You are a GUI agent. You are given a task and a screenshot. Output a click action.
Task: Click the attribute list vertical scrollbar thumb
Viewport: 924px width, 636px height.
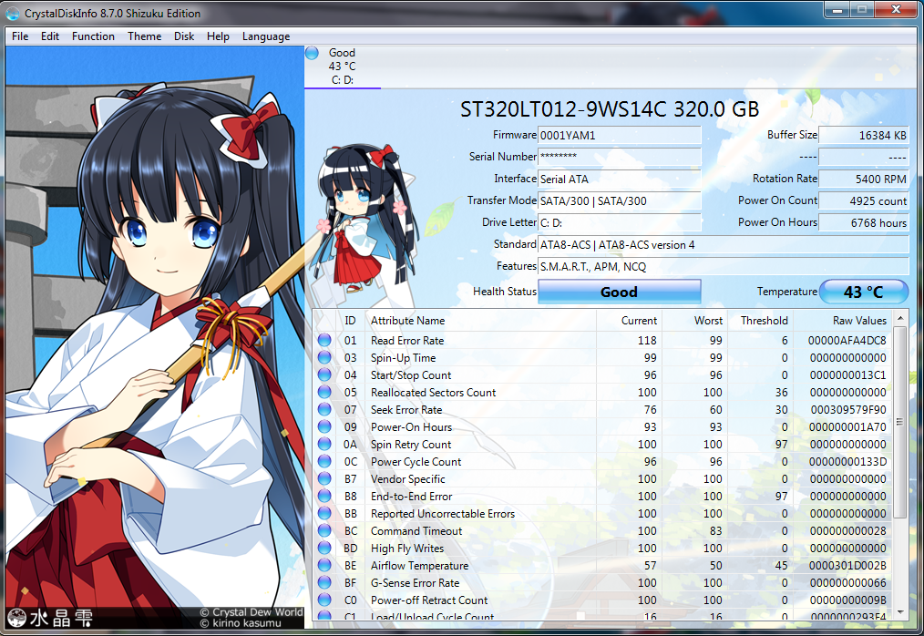point(899,422)
